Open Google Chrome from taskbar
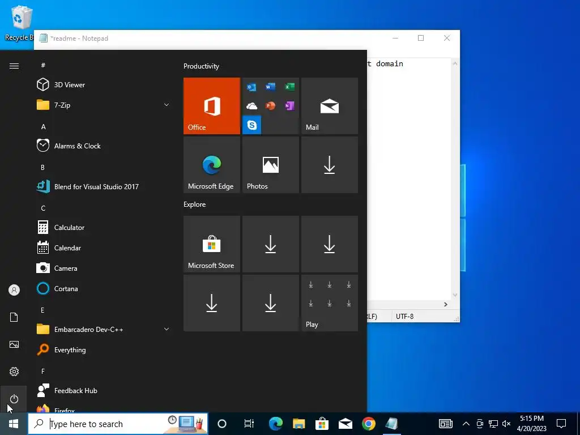 point(369,424)
